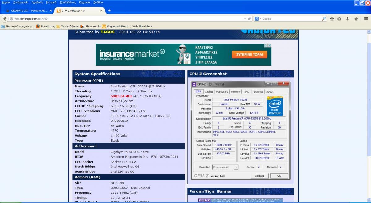Viewport: 371px width, 203px height.
Task: Open the Web Slice Gallery bookmark
Action: (x=140, y=27)
